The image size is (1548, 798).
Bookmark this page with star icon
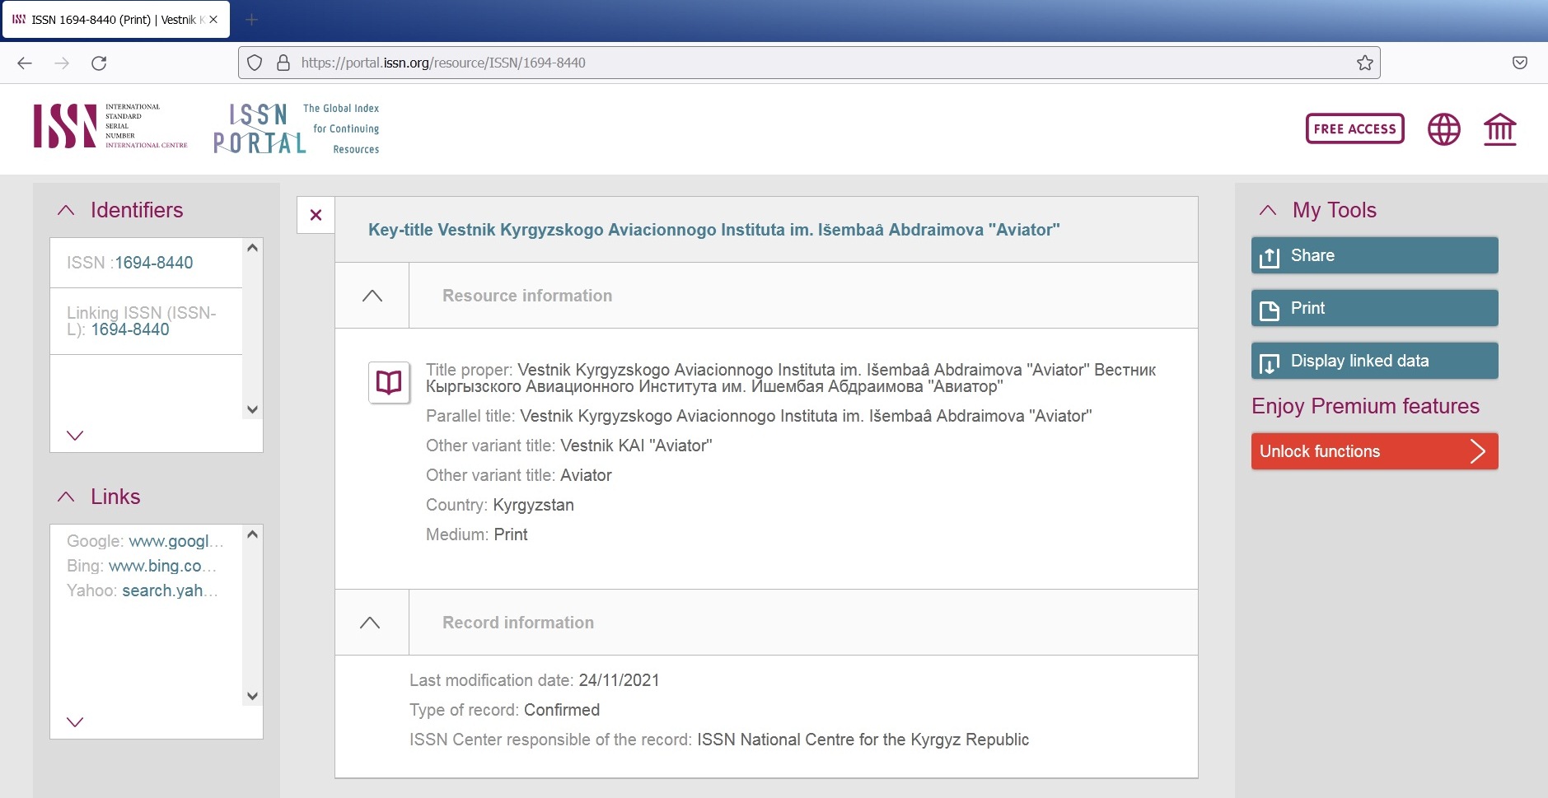(x=1364, y=63)
